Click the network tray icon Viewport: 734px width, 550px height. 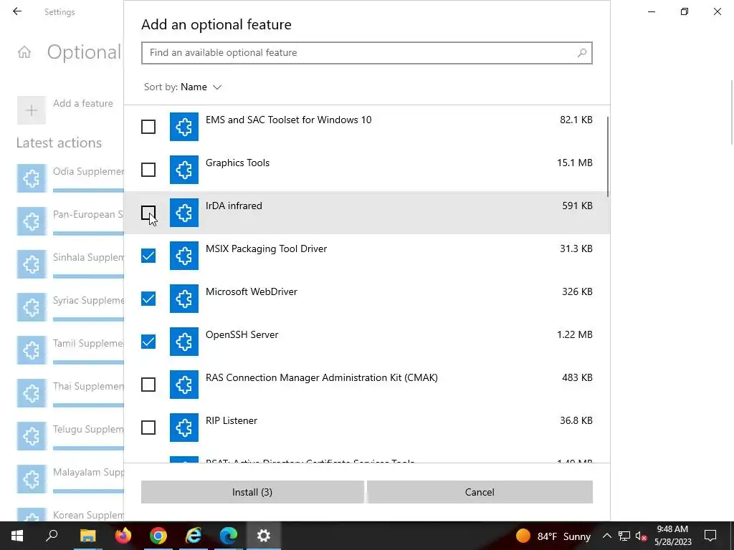[624, 536]
